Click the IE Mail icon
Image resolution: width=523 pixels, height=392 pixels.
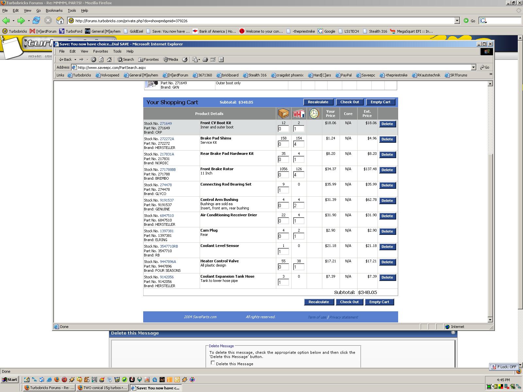click(195, 59)
